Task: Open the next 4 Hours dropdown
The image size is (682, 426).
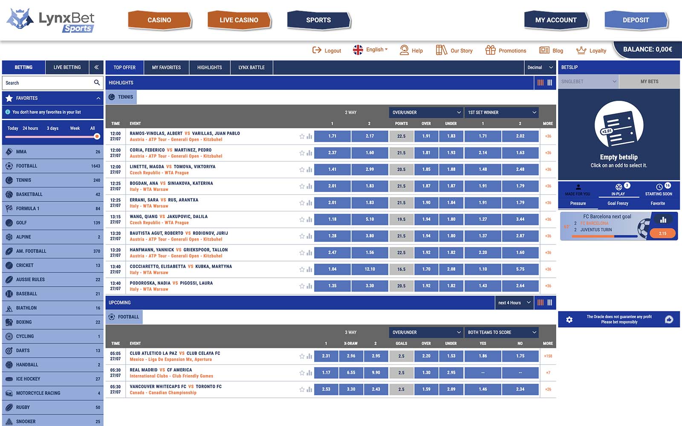Action: (514, 302)
